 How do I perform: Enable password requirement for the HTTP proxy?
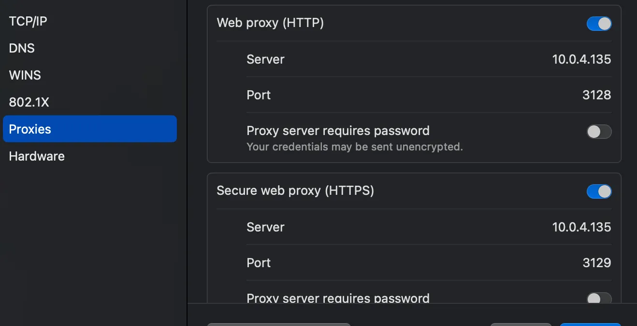coord(599,132)
